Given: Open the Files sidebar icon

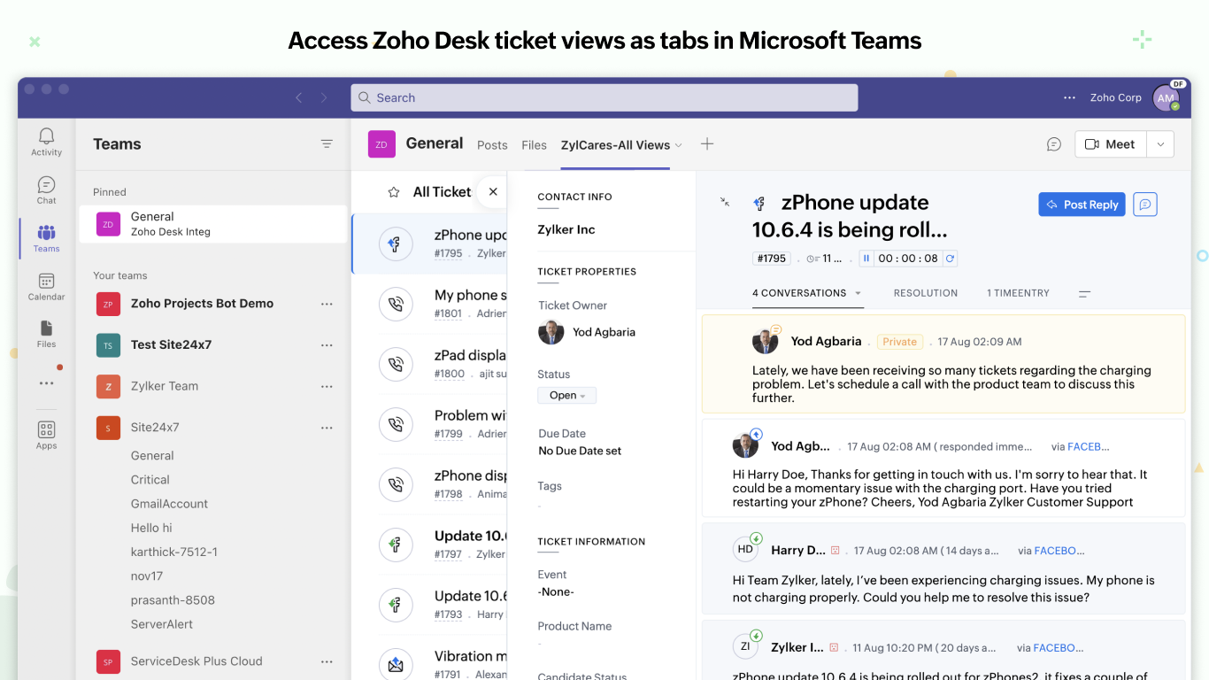Looking at the screenshot, I should click(x=46, y=334).
